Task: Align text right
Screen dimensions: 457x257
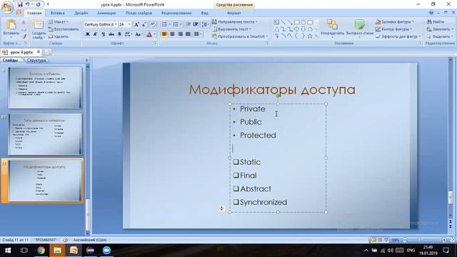Action: point(180,34)
